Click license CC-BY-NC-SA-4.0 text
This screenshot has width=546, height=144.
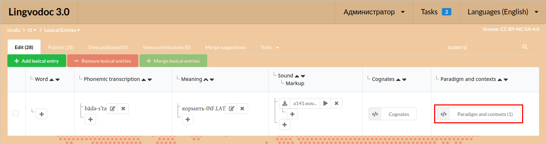pos(512,29)
